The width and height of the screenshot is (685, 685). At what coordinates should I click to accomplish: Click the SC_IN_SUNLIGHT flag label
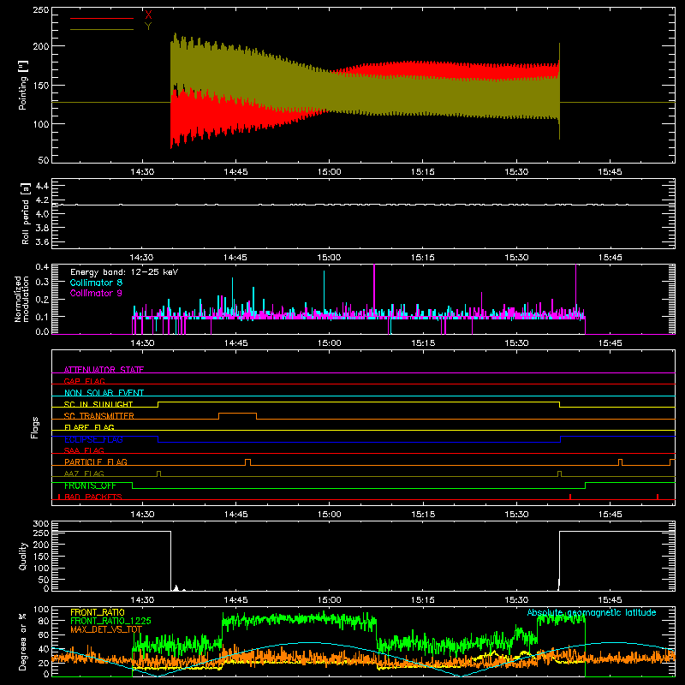[x=98, y=404]
